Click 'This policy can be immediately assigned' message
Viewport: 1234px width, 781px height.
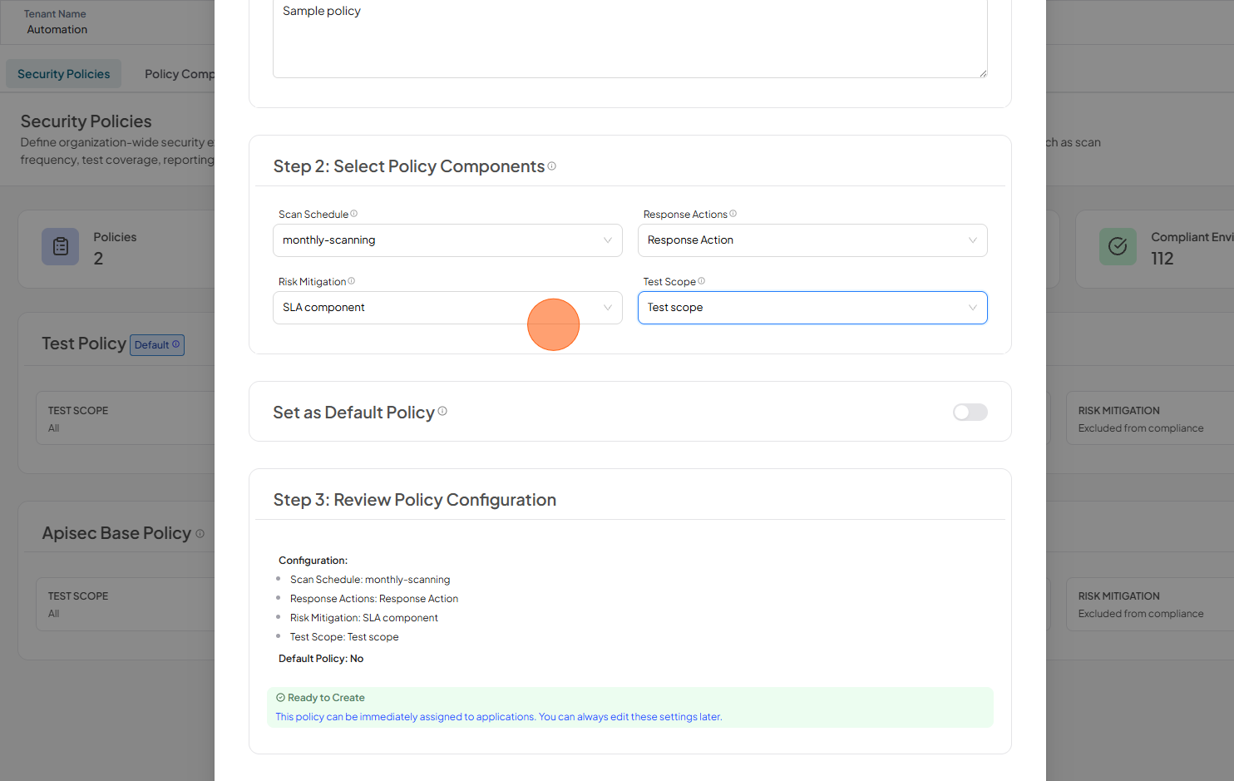click(x=499, y=717)
